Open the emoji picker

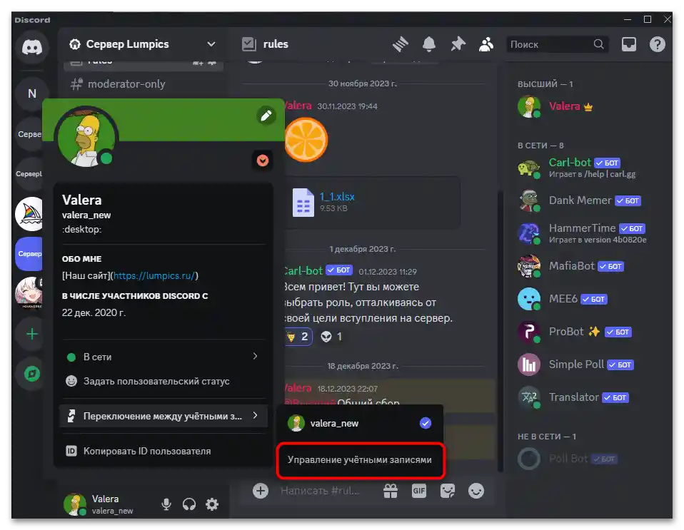(x=476, y=491)
